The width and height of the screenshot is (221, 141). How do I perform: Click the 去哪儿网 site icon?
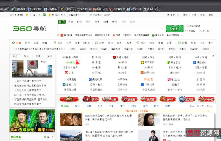(x=64, y=85)
